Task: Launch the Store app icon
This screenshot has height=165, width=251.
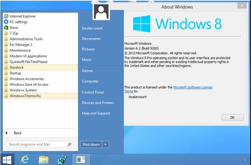Action: click(6, 27)
